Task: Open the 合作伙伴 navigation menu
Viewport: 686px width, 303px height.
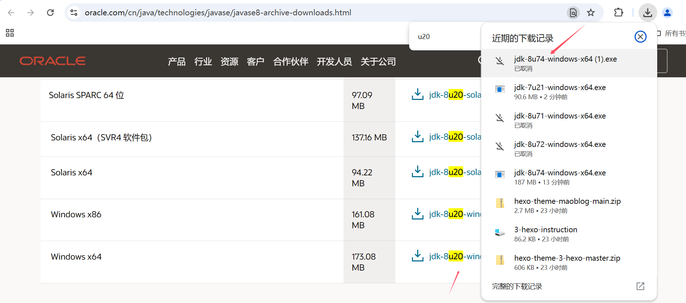Action: 291,62
